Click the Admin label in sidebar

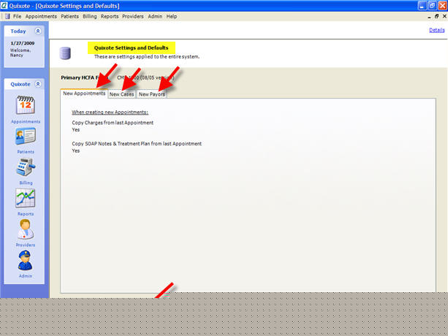tap(26, 276)
